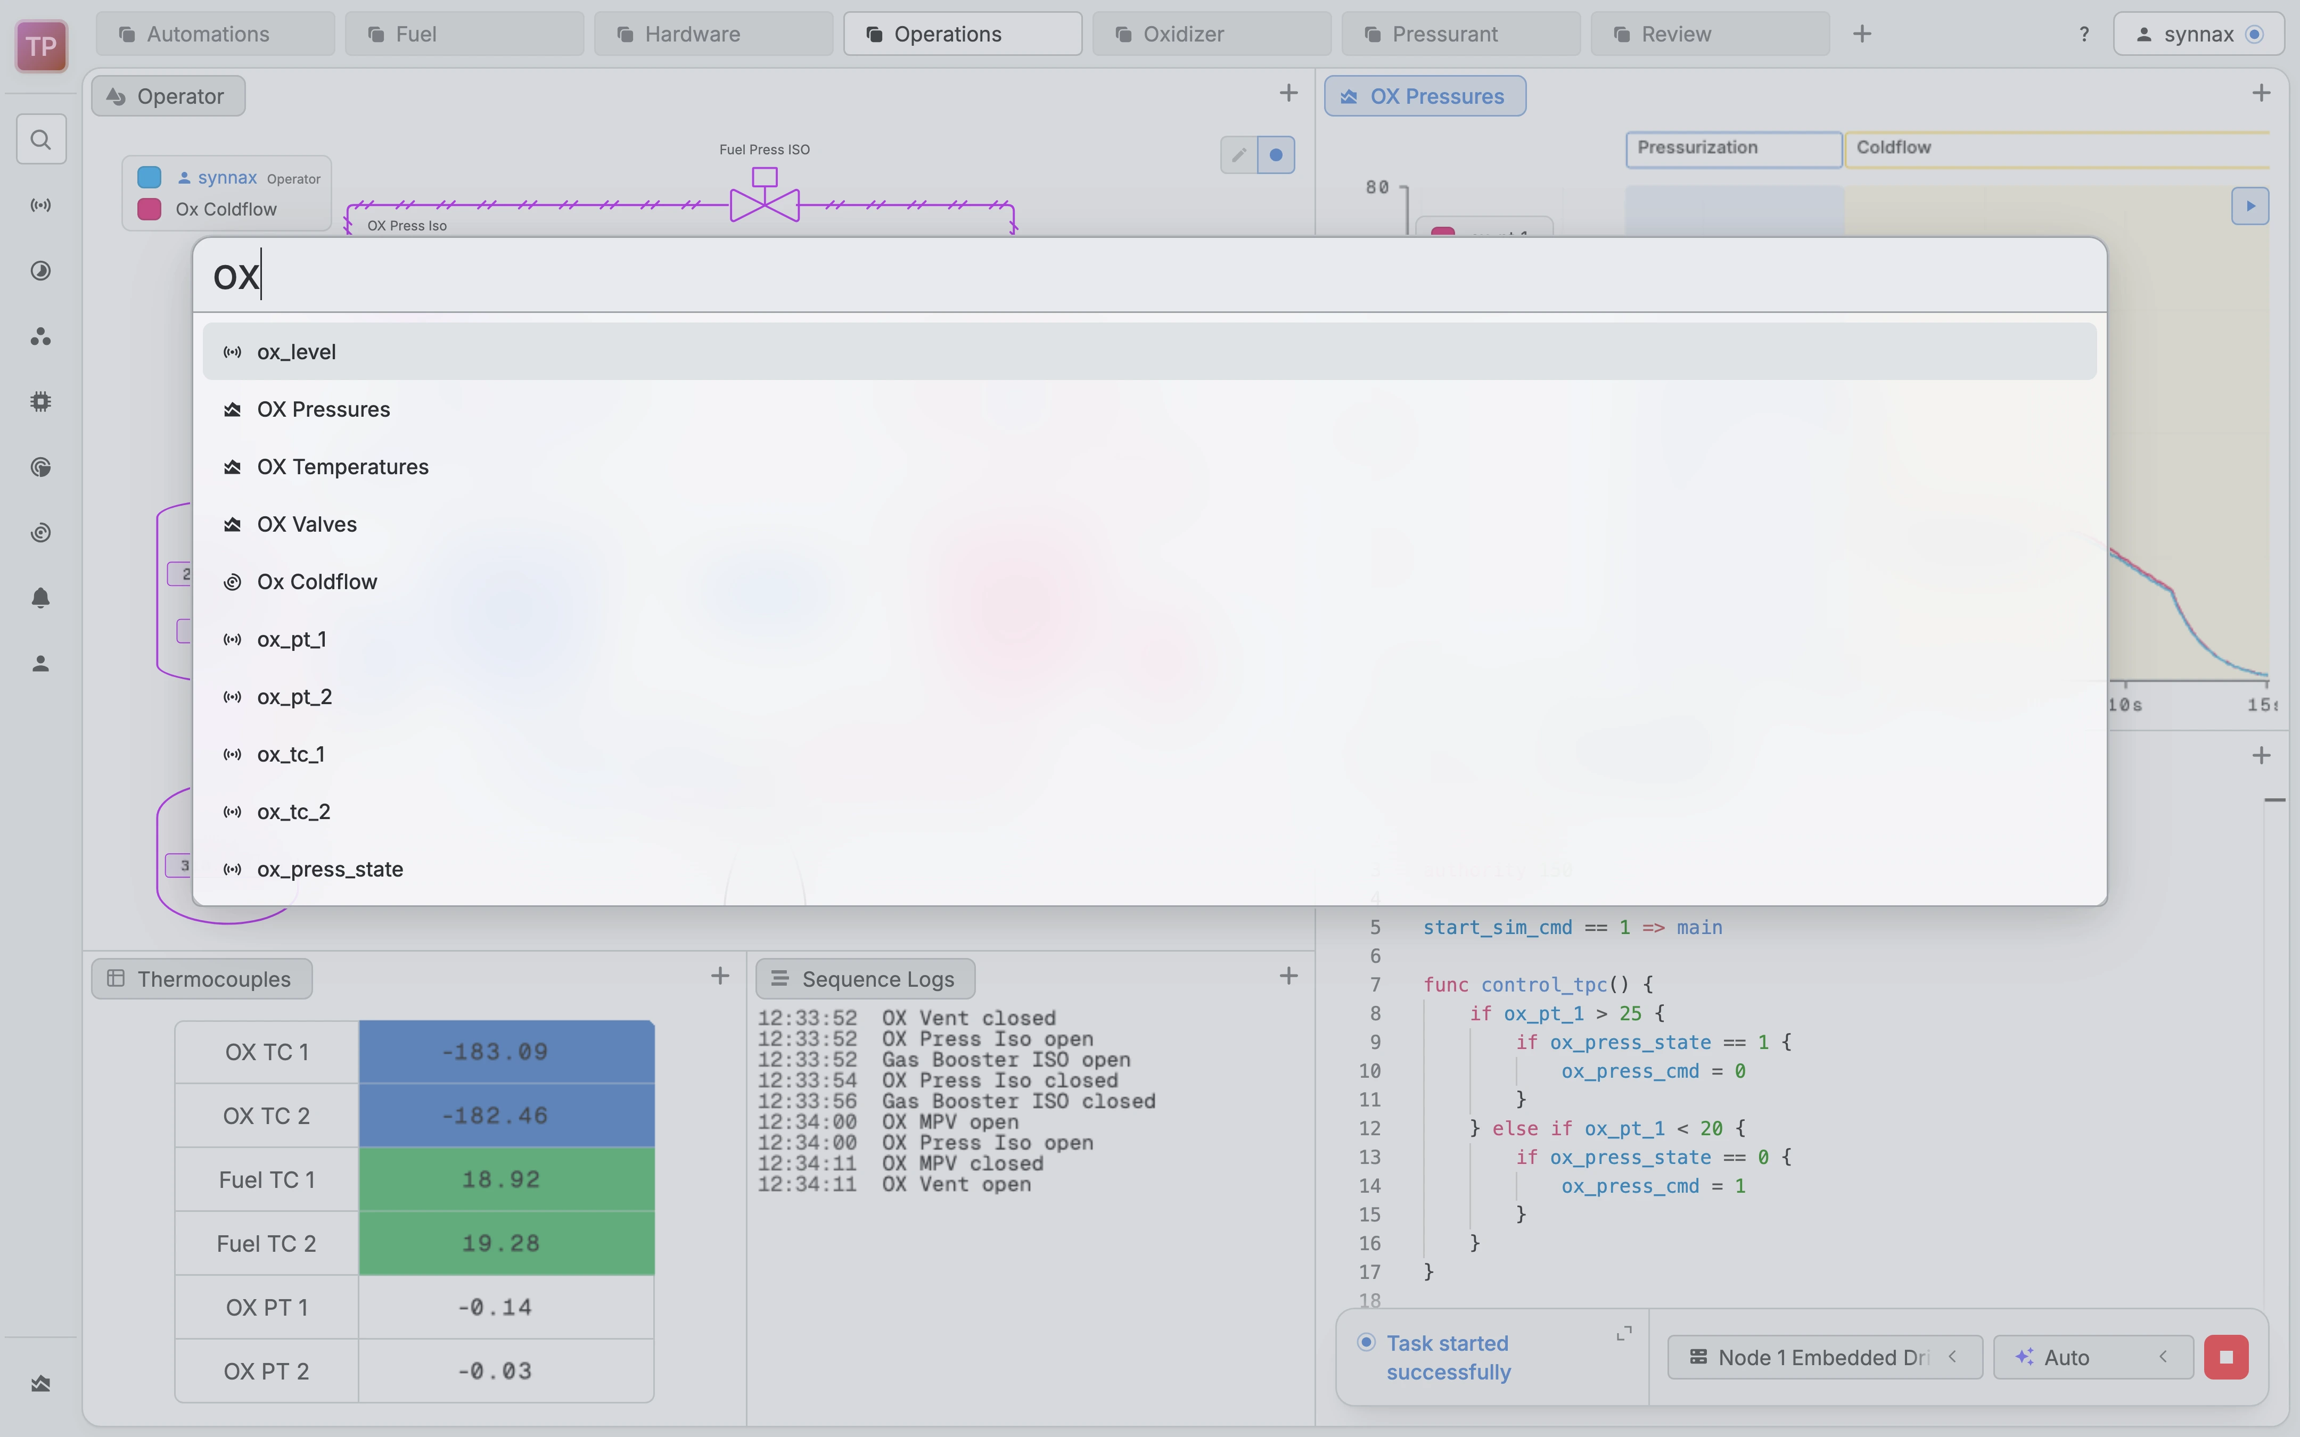Click the palette search input field
This screenshot has width=2300, height=1437.
coord(1149,276)
